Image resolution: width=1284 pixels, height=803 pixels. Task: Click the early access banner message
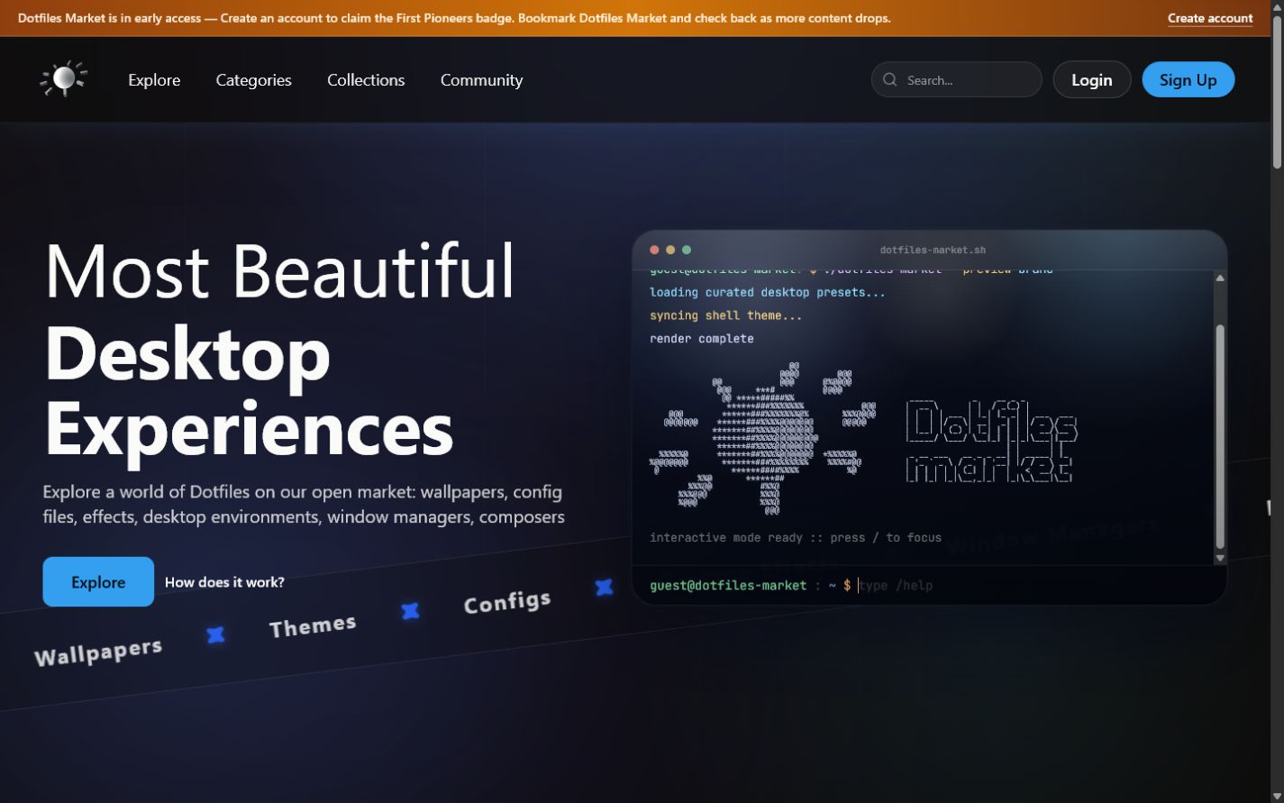tap(454, 18)
